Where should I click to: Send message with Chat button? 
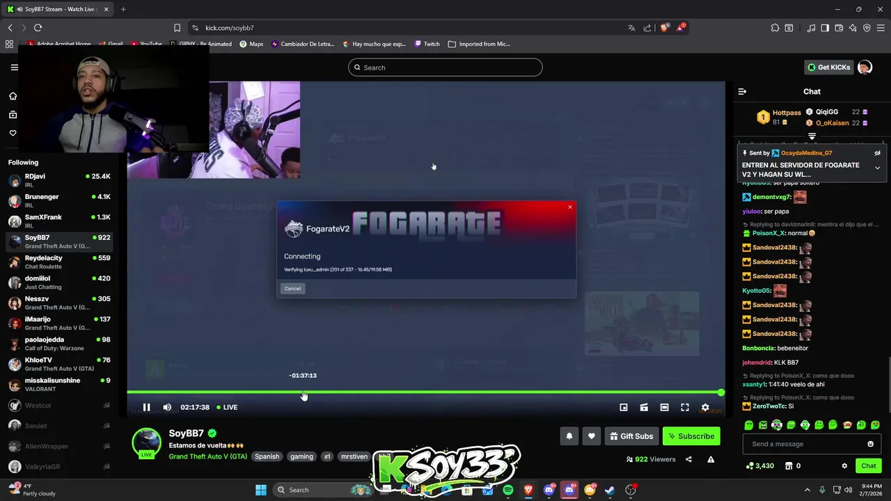869,466
